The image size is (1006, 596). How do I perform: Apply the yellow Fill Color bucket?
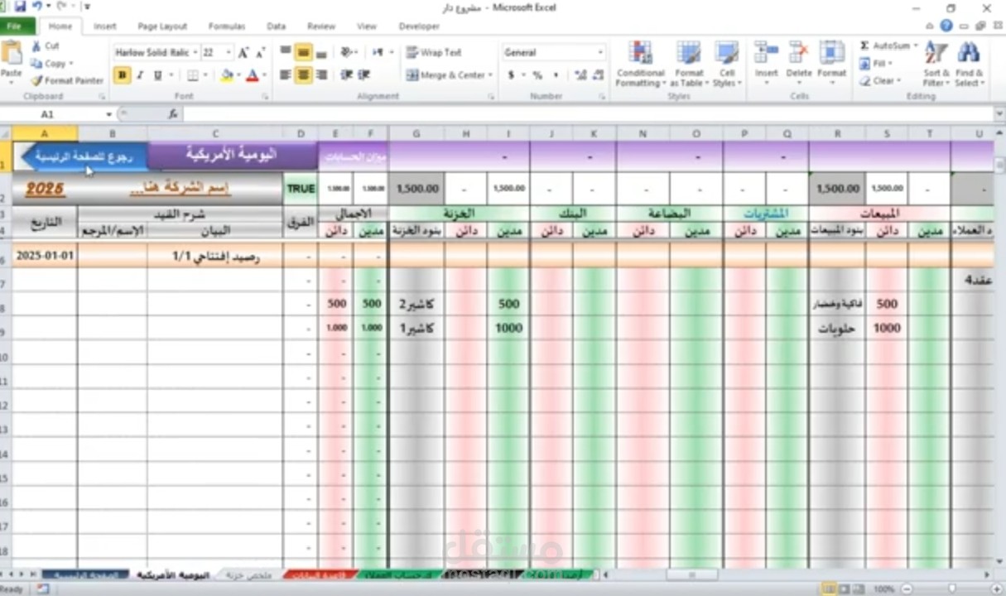pos(227,75)
